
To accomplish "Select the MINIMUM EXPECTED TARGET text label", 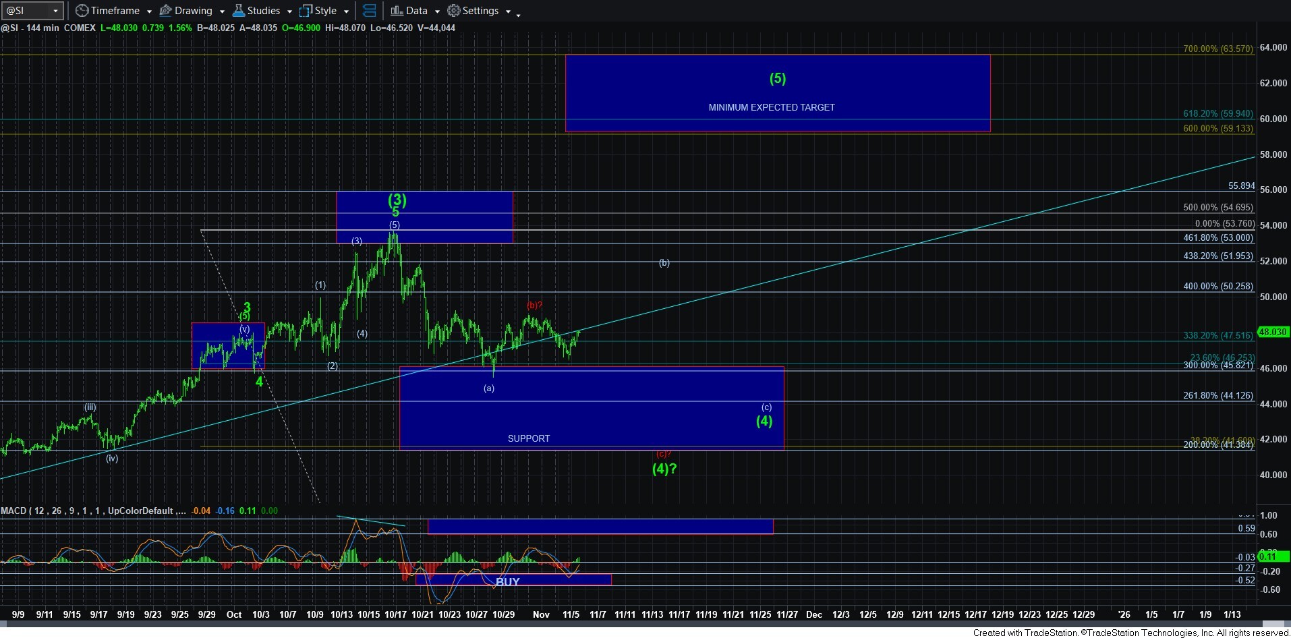I will point(771,107).
